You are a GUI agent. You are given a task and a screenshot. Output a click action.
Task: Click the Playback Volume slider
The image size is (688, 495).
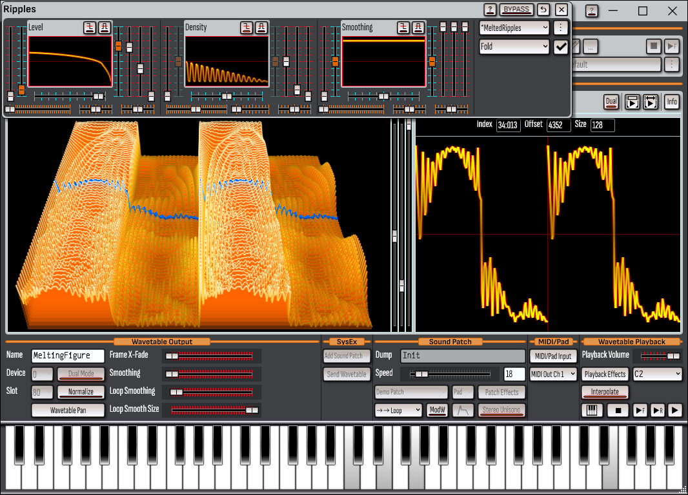click(660, 356)
